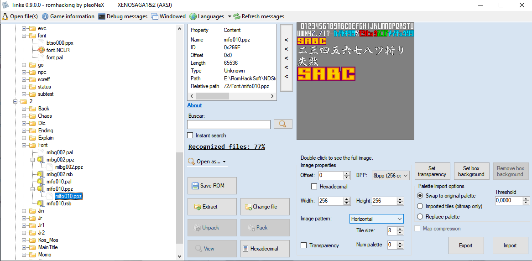Select the font.NCLR palette file icon
Image resolution: width=532 pixels, height=261 pixels.
coord(40,50)
